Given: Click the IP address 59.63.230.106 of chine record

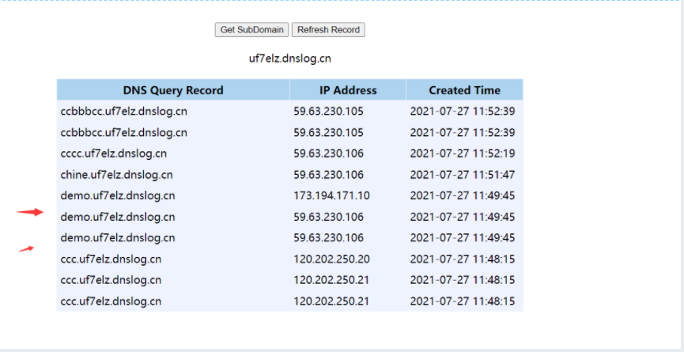Looking at the screenshot, I should 328,175.
